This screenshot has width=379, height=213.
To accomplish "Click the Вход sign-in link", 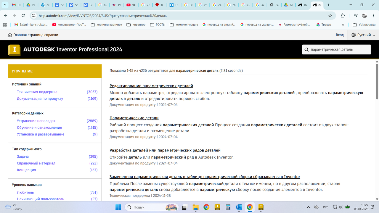I will tap(340, 35).
